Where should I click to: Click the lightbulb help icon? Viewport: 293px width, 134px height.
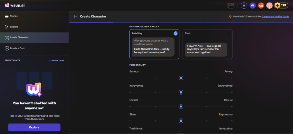[230, 17]
